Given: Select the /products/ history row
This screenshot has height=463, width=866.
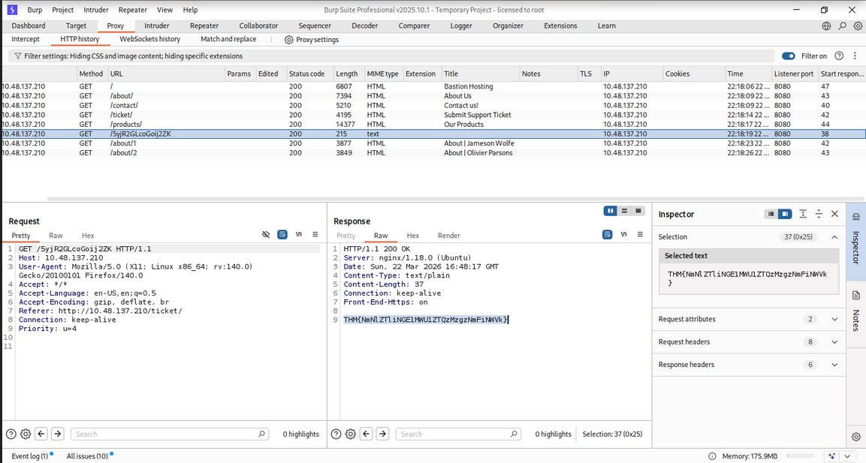Looking at the screenshot, I should pos(433,124).
